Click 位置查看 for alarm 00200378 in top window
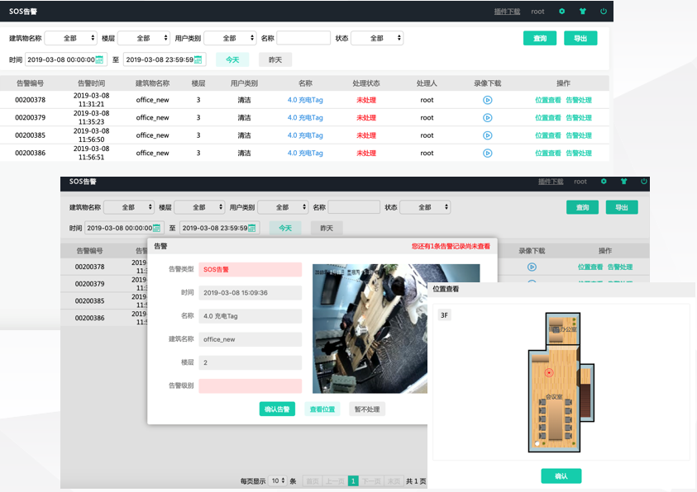This screenshot has width=697, height=492. click(x=547, y=100)
